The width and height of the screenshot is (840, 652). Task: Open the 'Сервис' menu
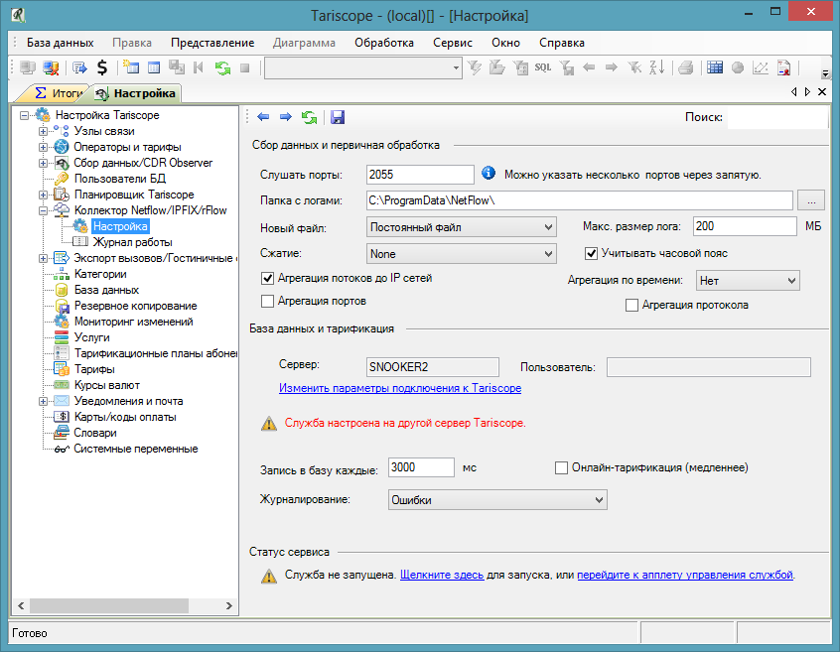click(x=453, y=43)
